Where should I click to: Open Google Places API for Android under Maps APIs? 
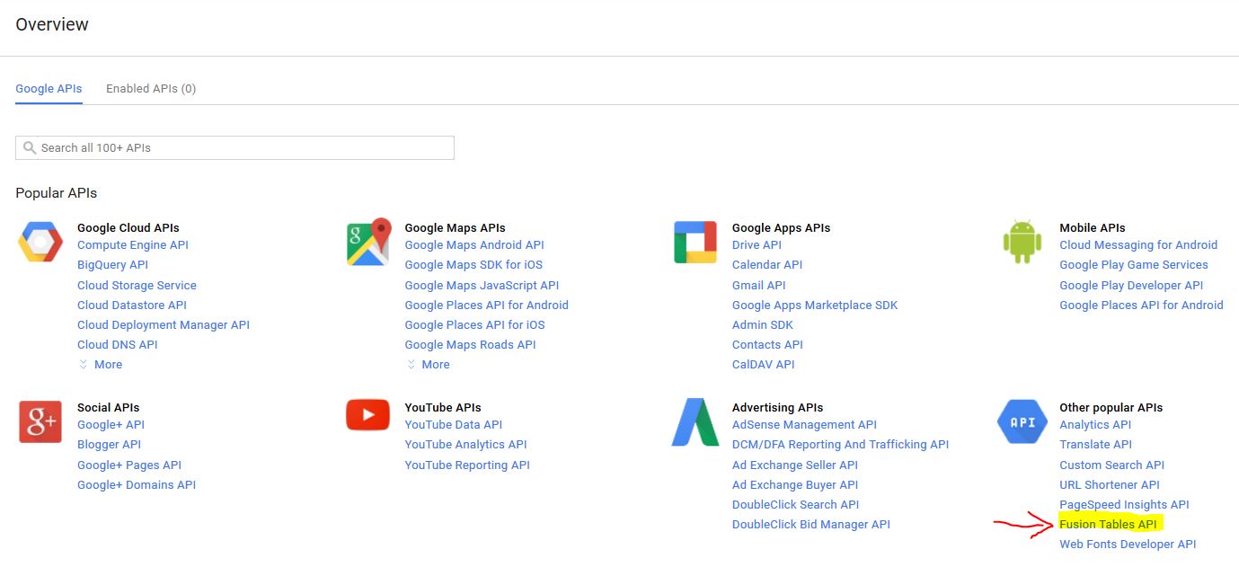coord(486,306)
